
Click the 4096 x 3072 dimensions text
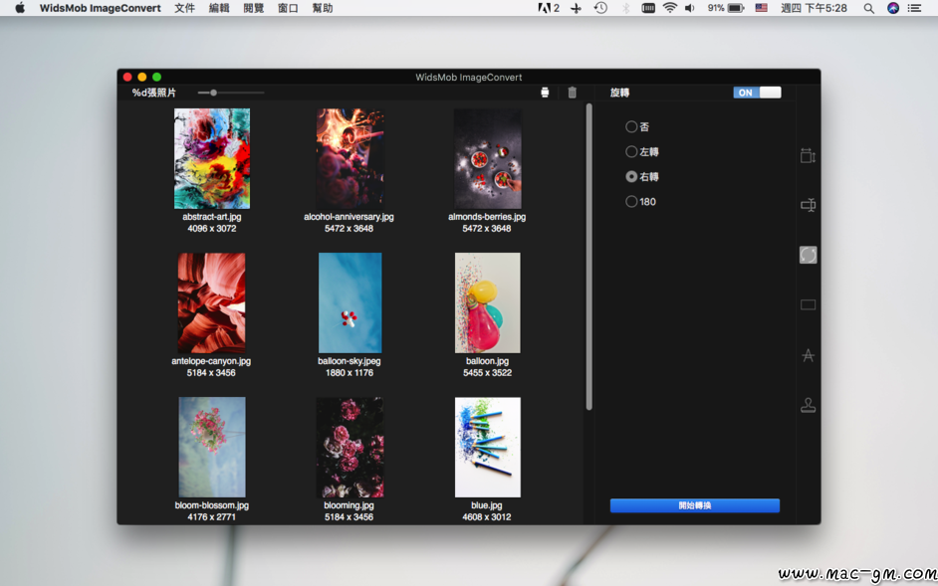(x=212, y=229)
